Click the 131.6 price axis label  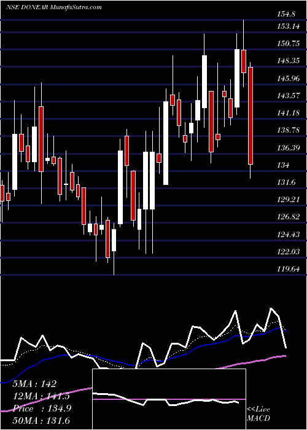tap(286, 182)
